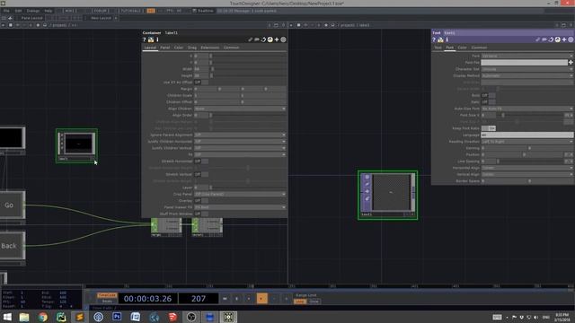Screen dimensions: 575x323
Task: Select Beats display mode
Action: pyautogui.click(x=107, y=301)
